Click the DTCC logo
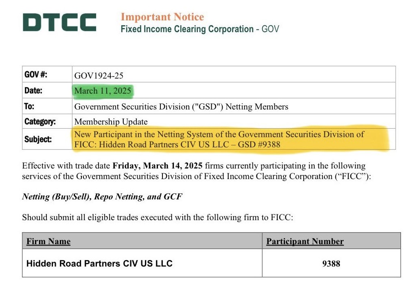 [59, 22]
